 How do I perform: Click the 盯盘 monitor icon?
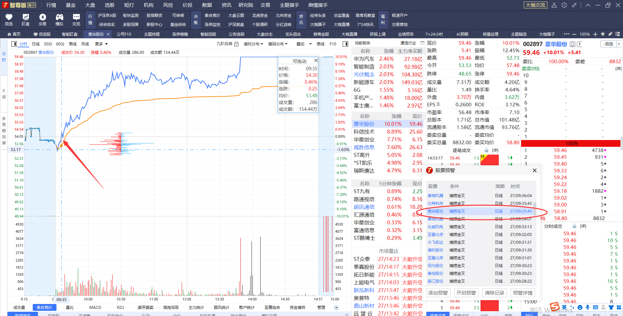point(26,17)
